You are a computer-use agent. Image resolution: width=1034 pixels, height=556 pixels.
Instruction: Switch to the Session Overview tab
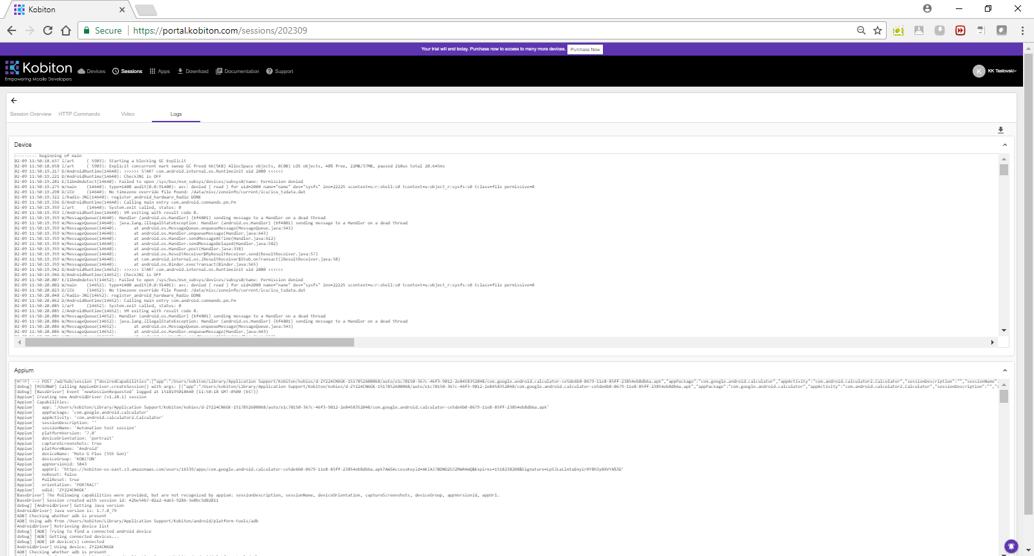[x=30, y=114]
